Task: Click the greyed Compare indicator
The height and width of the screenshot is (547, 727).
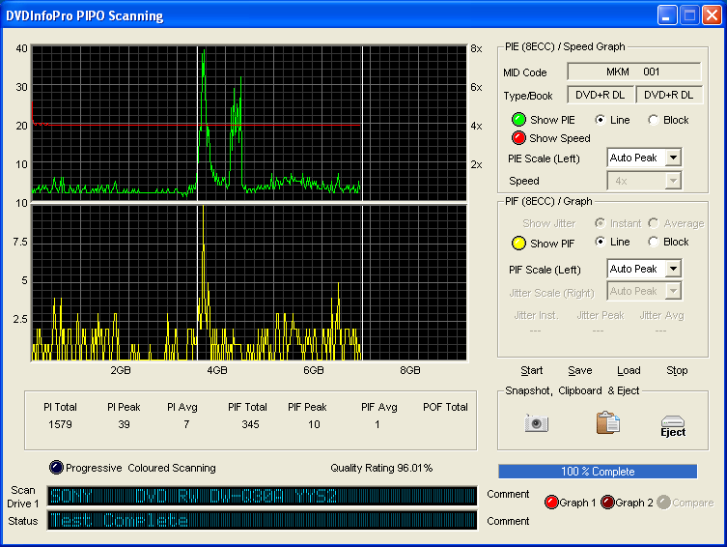Action: pyautogui.click(x=664, y=503)
